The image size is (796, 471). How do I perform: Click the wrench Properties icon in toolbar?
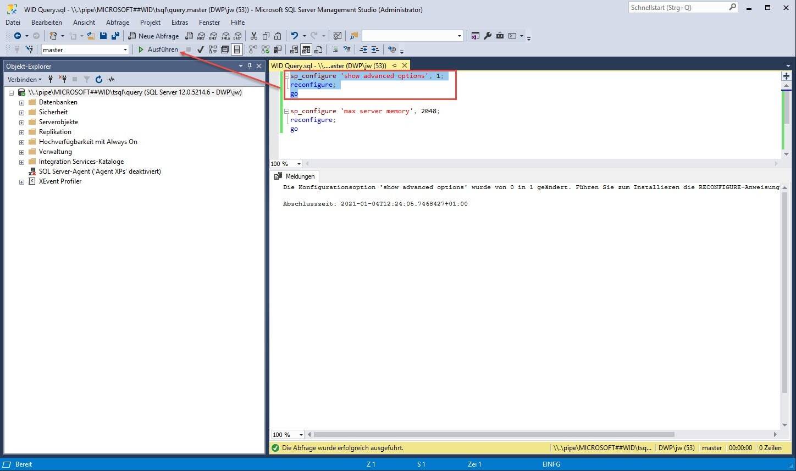pyautogui.click(x=488, y=36)
